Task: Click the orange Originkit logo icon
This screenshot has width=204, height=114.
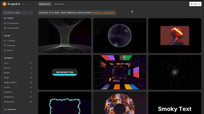Action: pos(4,4)
